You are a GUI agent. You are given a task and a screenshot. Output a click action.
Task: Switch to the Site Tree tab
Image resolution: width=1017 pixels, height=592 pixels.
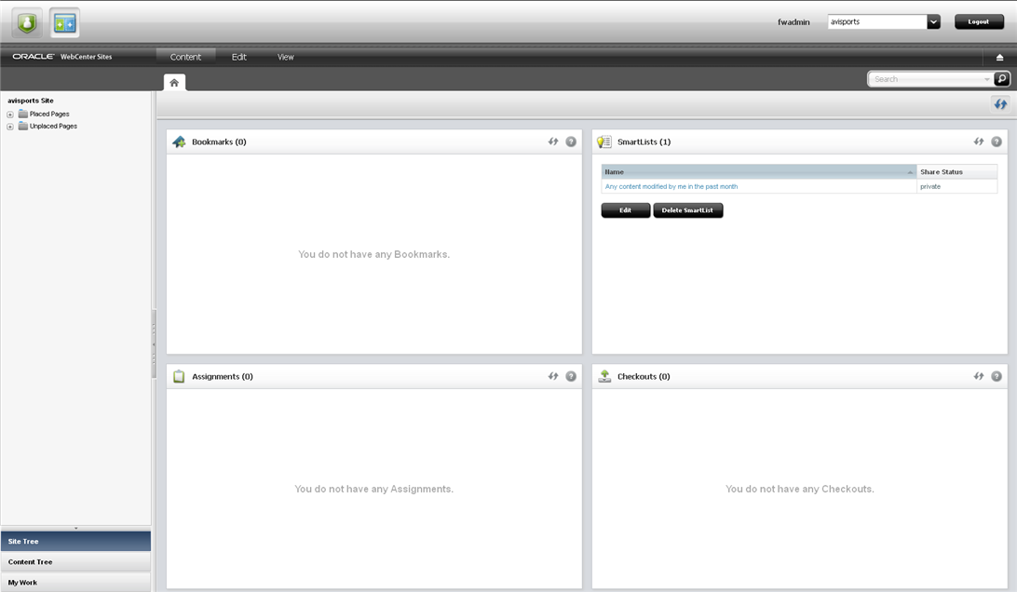(x=75, y=541)
